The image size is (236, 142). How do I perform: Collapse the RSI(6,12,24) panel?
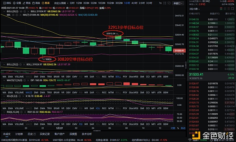4,112
